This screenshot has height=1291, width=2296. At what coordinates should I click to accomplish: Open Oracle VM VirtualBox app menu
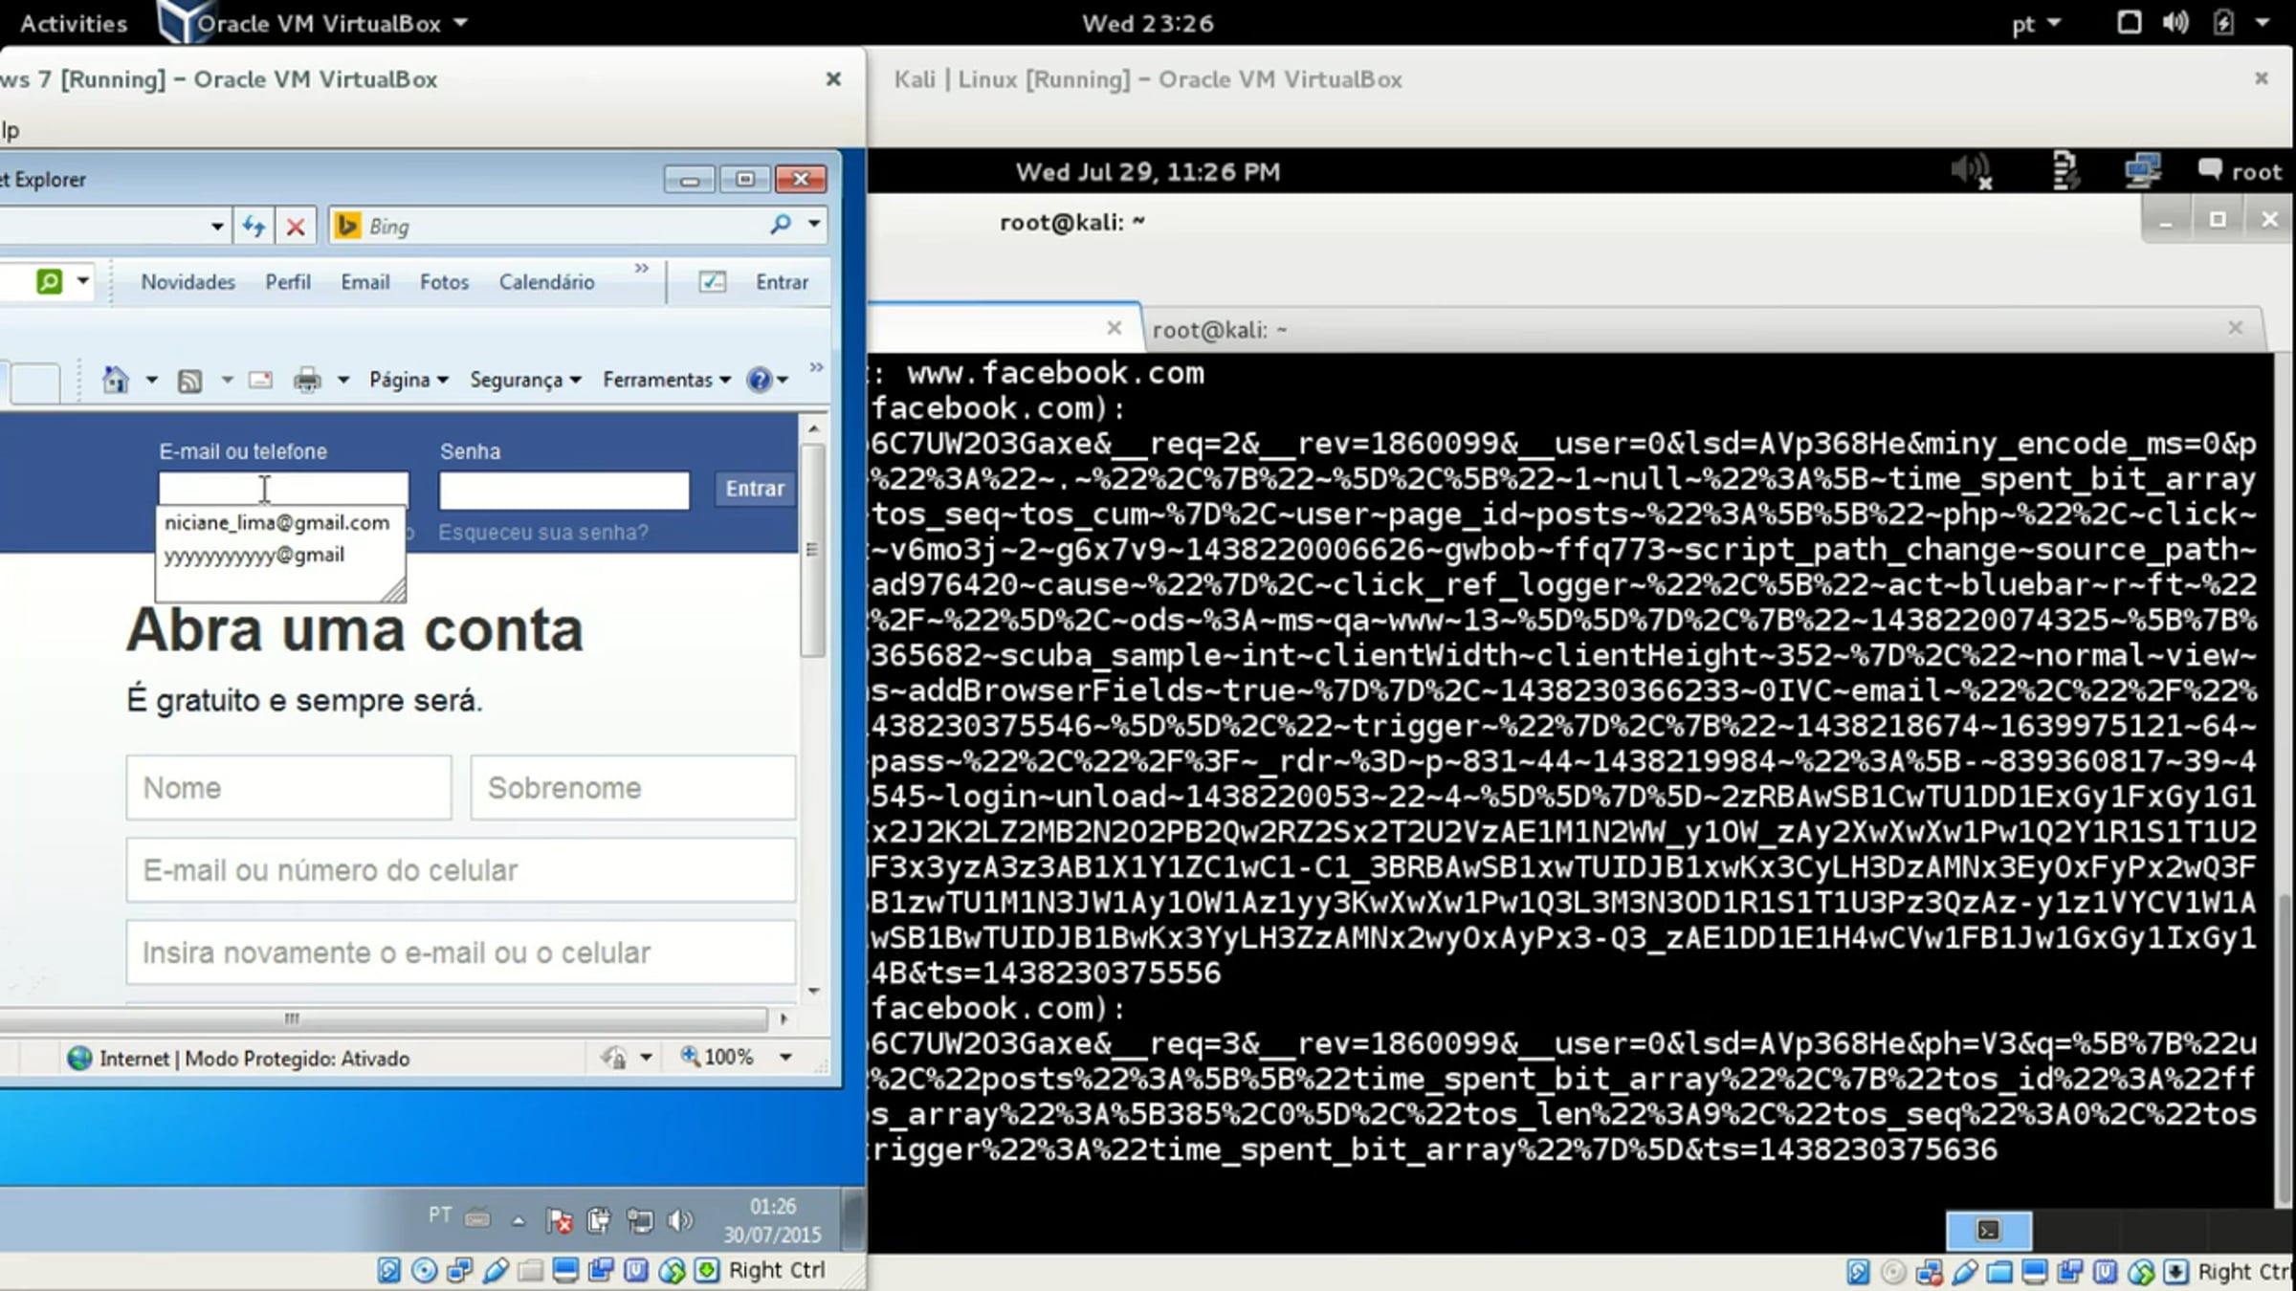pyautogui.click(x=315, y=23)
